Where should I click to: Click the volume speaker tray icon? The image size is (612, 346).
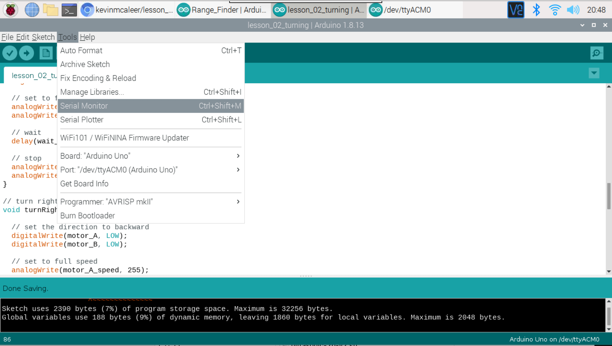tap(573, 10)
